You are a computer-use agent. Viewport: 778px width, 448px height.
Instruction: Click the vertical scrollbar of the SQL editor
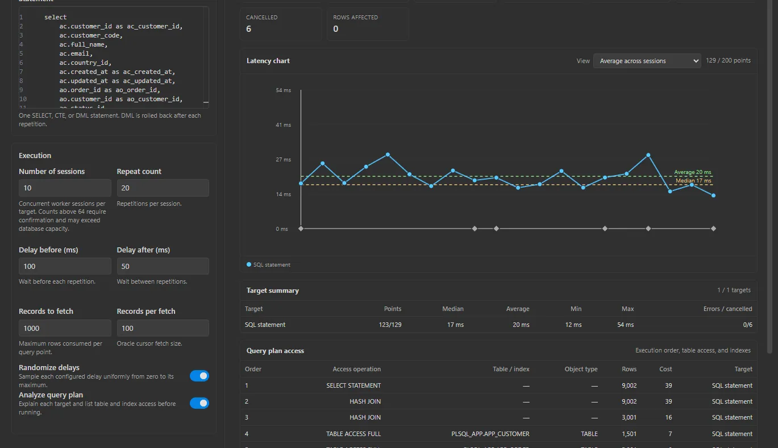206,57
